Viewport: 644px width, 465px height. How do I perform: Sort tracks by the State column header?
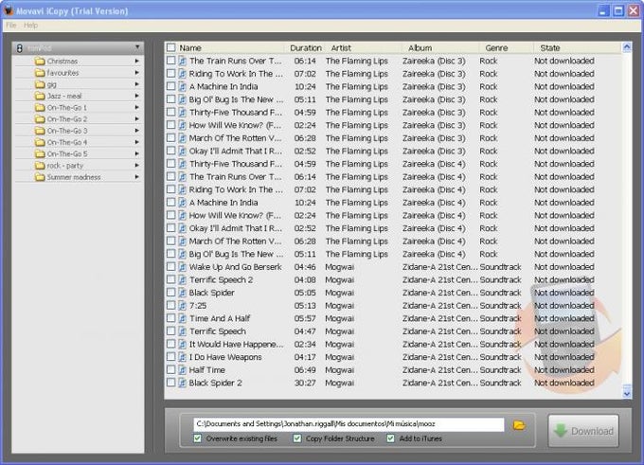(577, 48)
